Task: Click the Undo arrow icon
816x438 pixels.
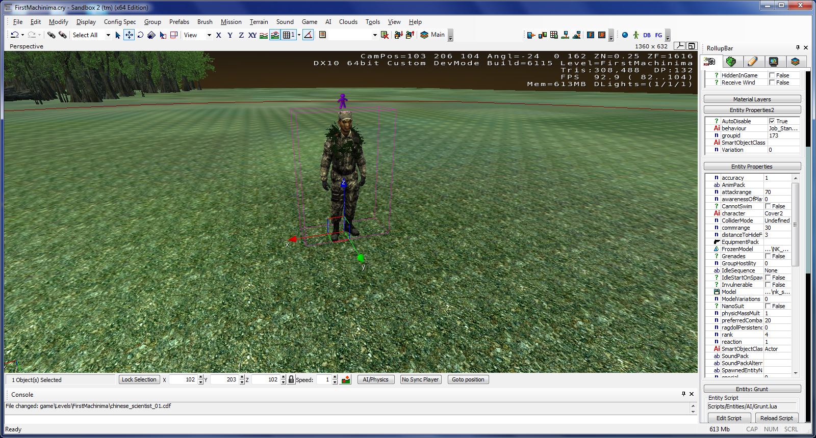Action: 14,35
